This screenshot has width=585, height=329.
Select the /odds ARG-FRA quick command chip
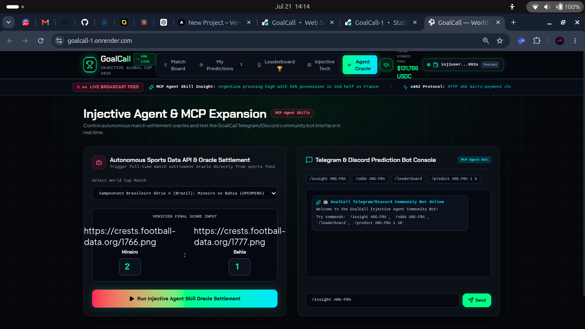(370, 179)
